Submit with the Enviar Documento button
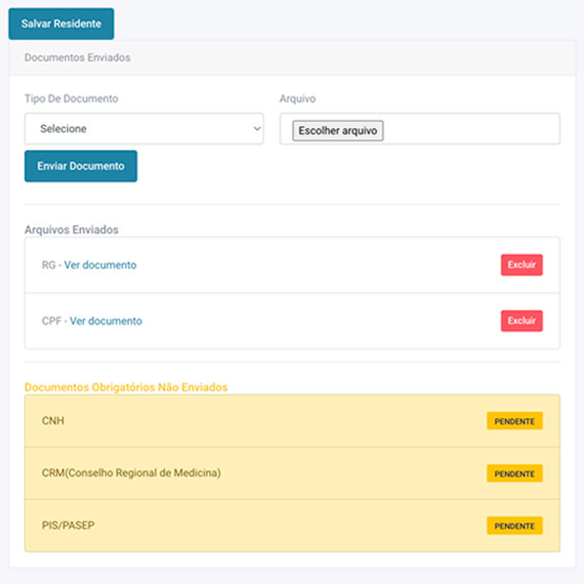This screenshot has width=584, height=584. click(81, 166)
